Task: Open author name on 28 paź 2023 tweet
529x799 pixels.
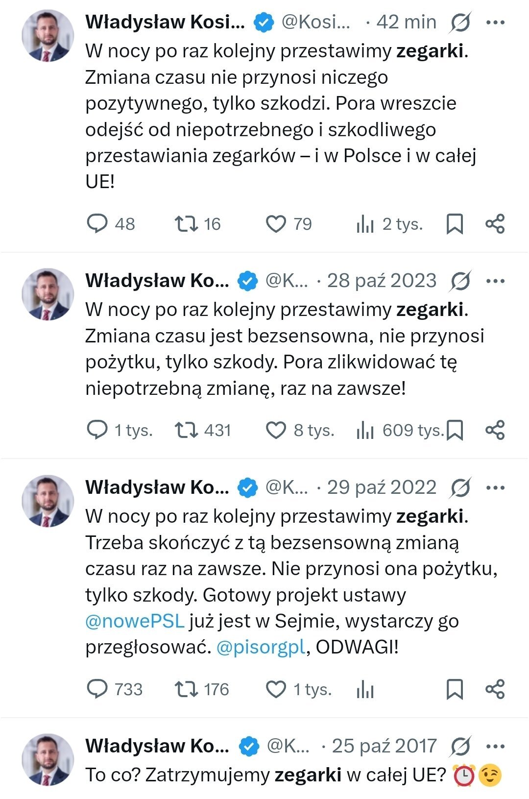Action: click(x=157, y=281)
